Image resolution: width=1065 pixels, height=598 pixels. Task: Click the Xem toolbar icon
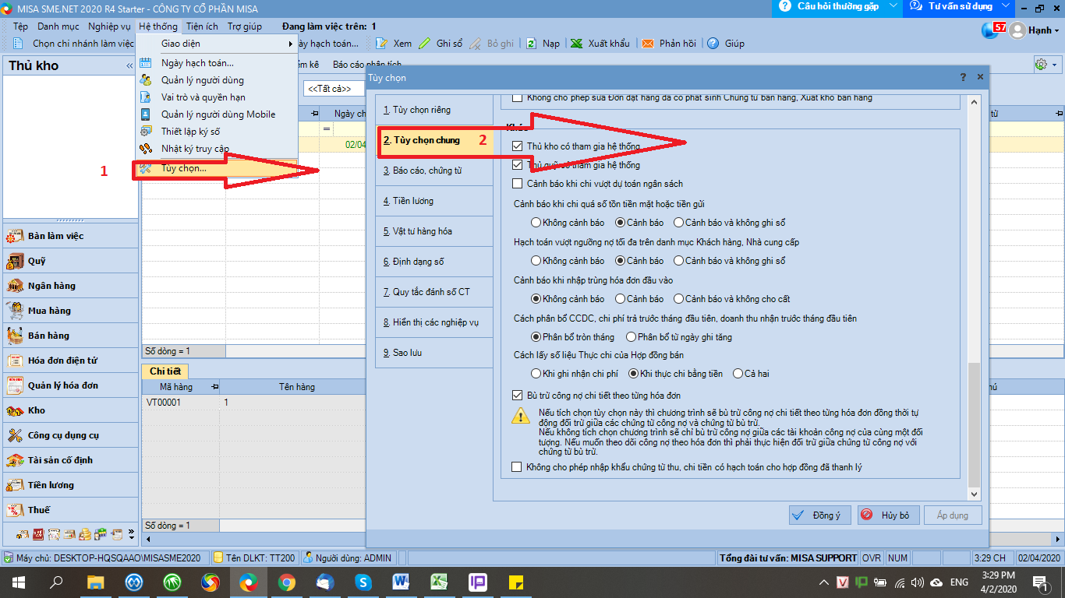[x=382, y=44]
